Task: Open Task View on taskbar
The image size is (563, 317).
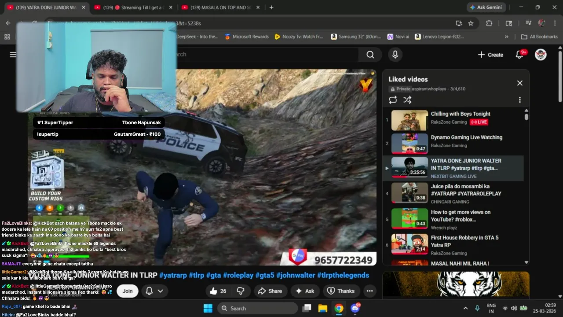Action: [x=307, y=308]
